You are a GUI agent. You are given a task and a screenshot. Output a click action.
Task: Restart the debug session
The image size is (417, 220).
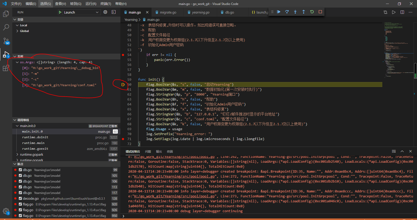(312, 12)
